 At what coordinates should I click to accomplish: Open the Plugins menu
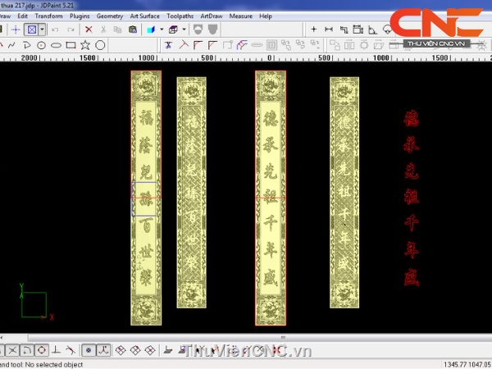coord(80,16)
